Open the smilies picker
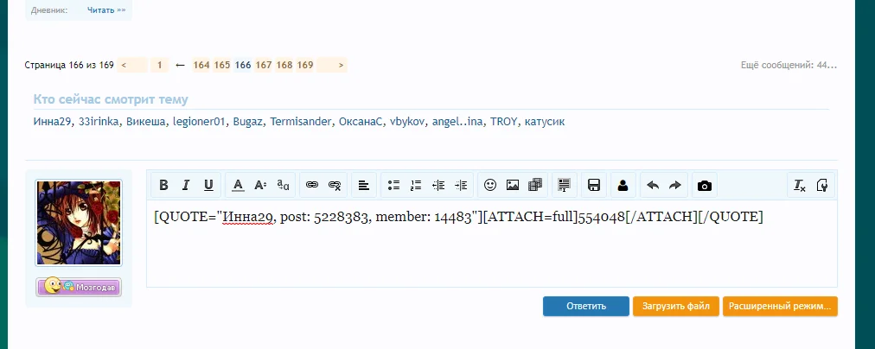The width and height of the screenshot is (875, 349). pyautogui.click(x=490, y=185)
